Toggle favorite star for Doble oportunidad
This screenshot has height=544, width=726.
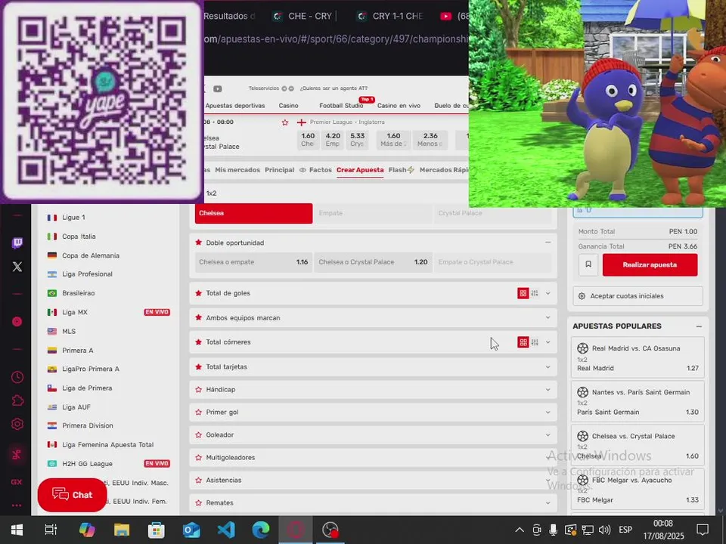click(199, 243)
